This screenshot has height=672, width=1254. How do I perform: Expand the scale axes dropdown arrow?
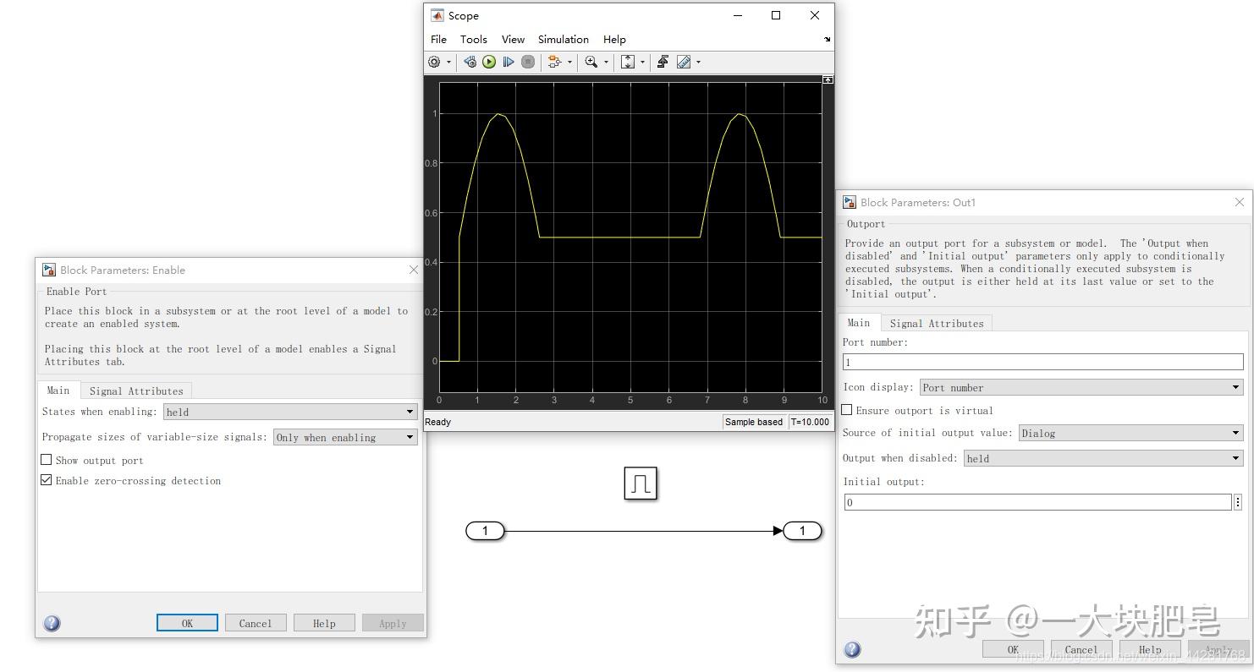tap(642, 62)
